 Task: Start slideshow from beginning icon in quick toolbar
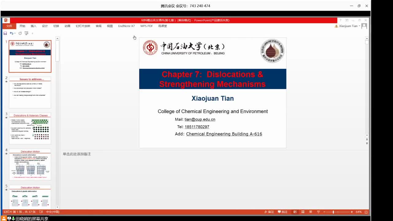27,33
